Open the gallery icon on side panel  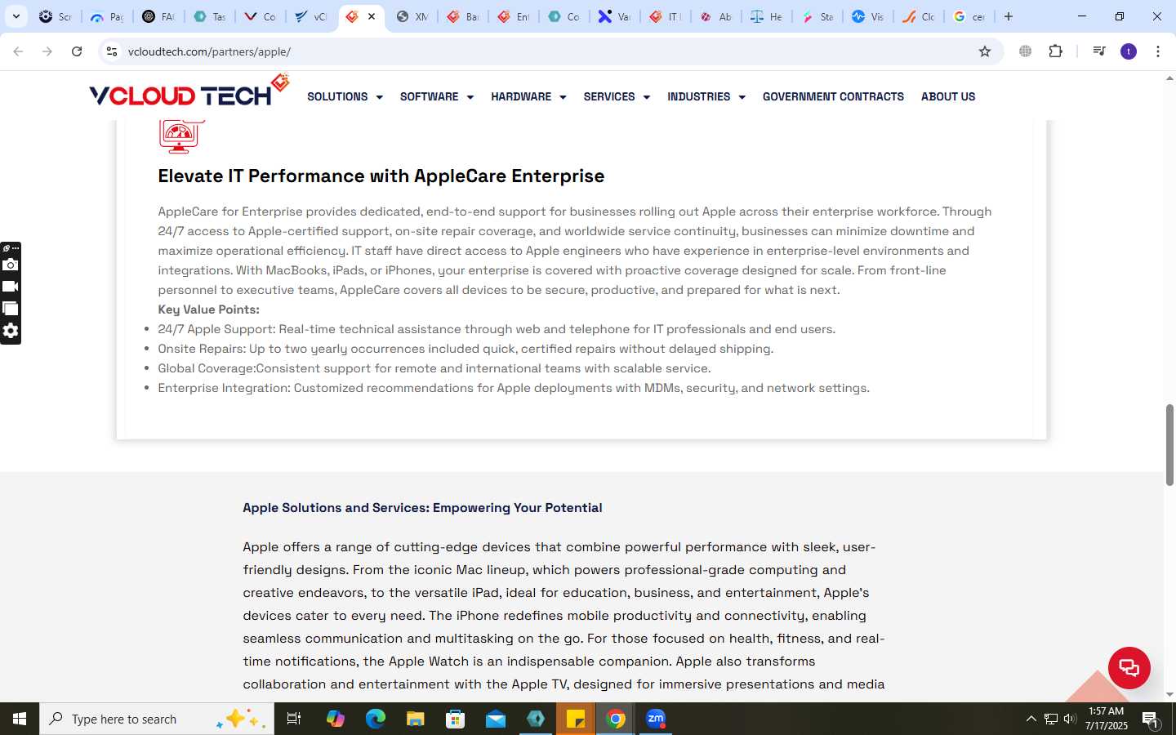10,309
